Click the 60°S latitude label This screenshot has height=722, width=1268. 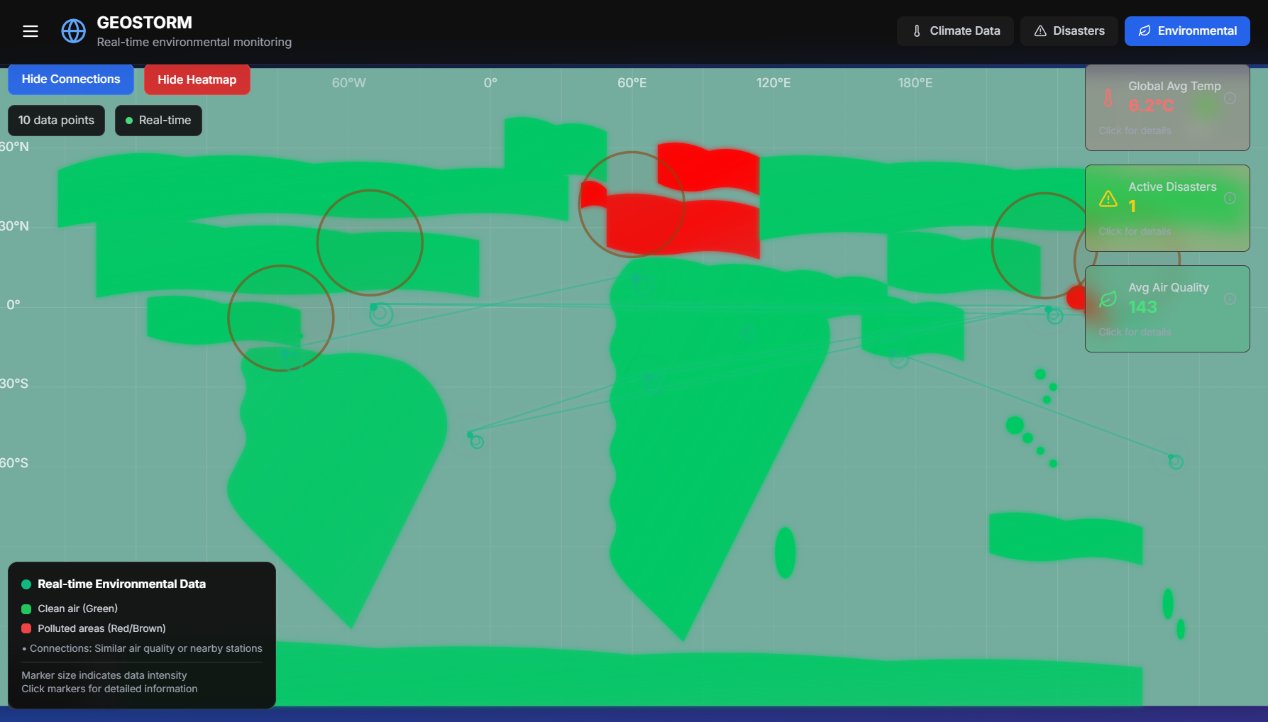14,463
